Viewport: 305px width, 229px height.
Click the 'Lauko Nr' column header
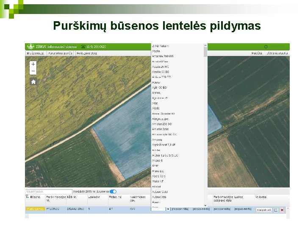coord(94,197)
